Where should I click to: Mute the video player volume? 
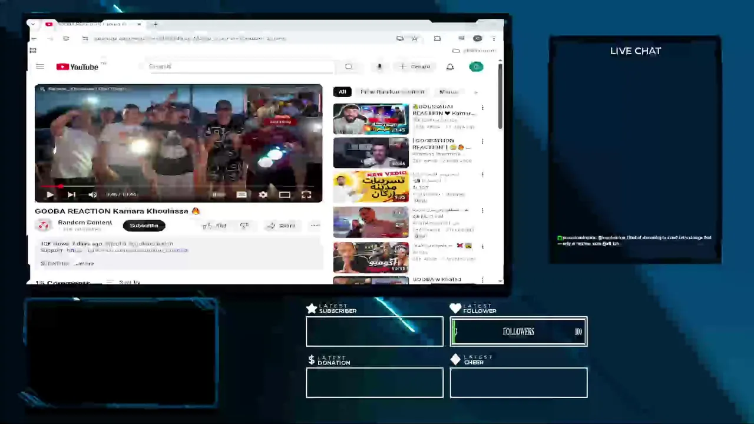92,194
